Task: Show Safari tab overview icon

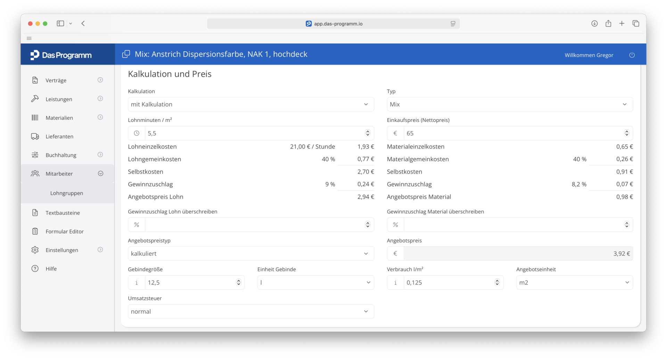Action: (636, 23)
